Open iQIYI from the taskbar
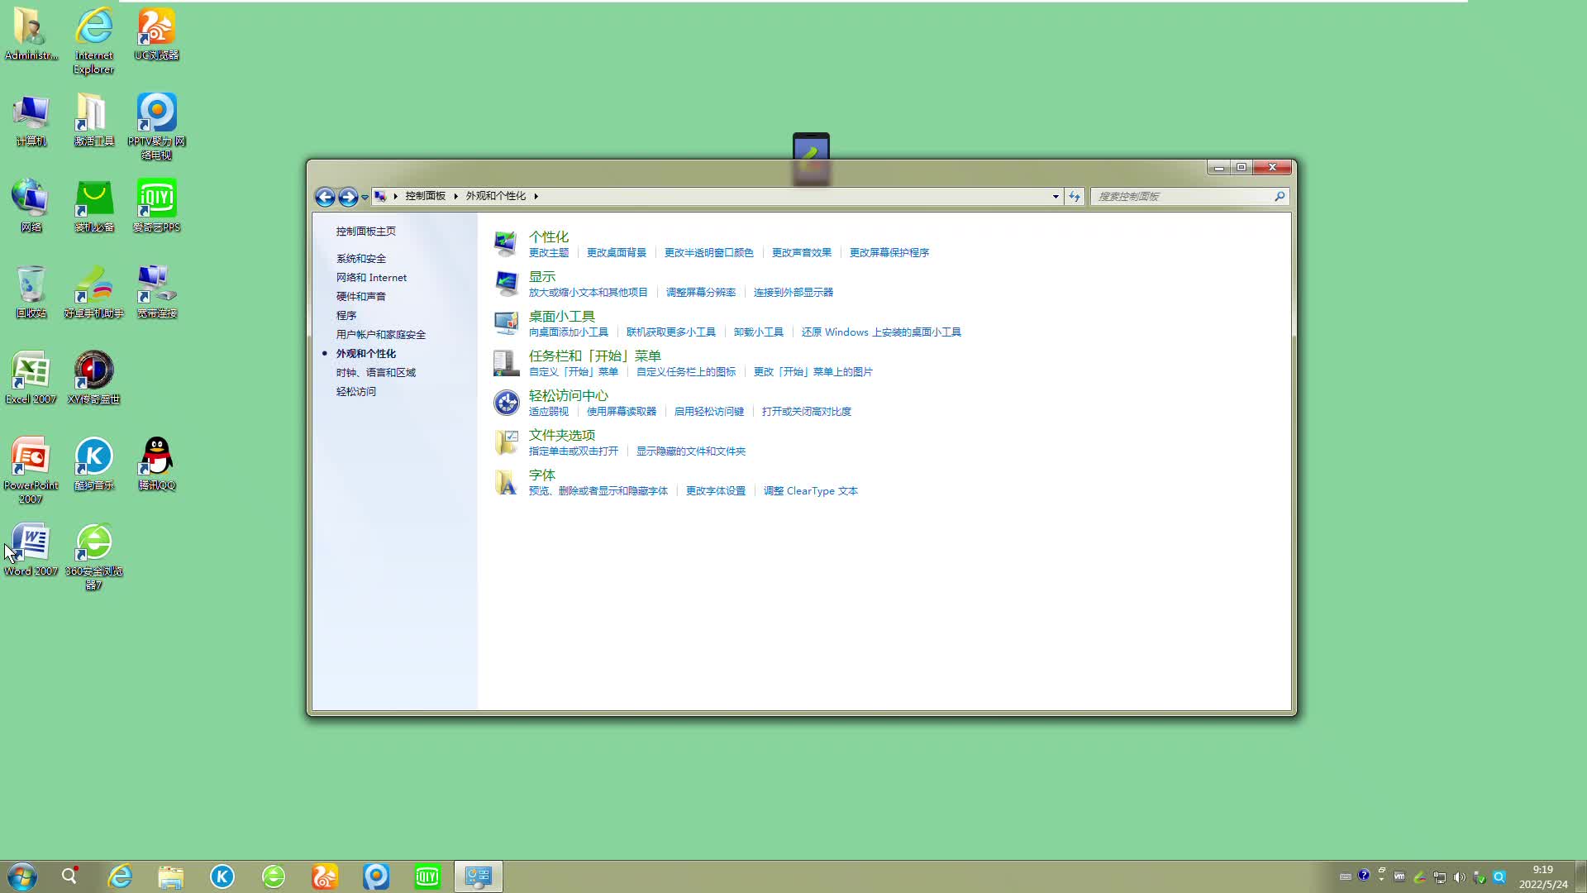Image resolution: width=1587 pixels, height=893 pixels. (427, 876)
